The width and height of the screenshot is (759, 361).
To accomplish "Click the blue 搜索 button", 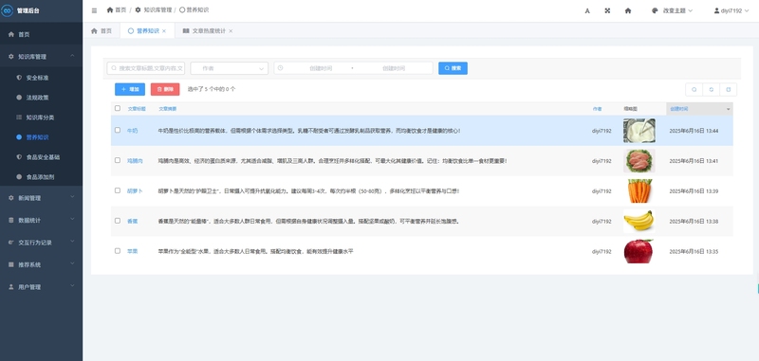I will [x=454, y=68].
